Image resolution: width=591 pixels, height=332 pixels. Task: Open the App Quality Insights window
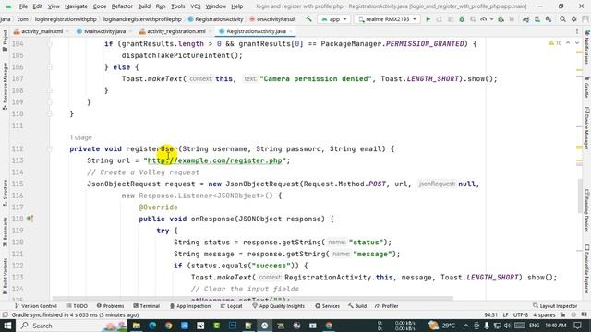click(x=278, y=306)
